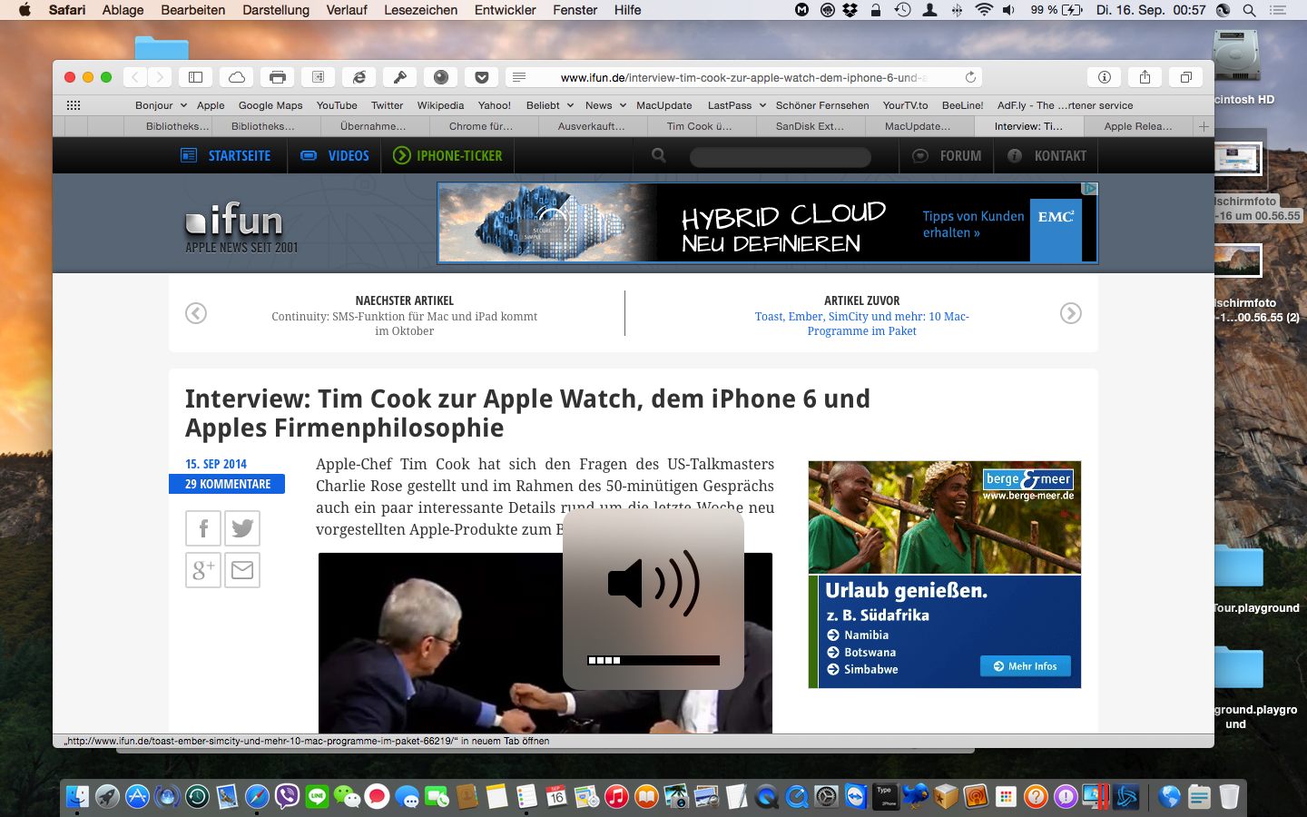Open the Wikipedia bookmark in the bookmarks bar
The height and width of the screenshot is (817, 1307).
tap(440, 105)
